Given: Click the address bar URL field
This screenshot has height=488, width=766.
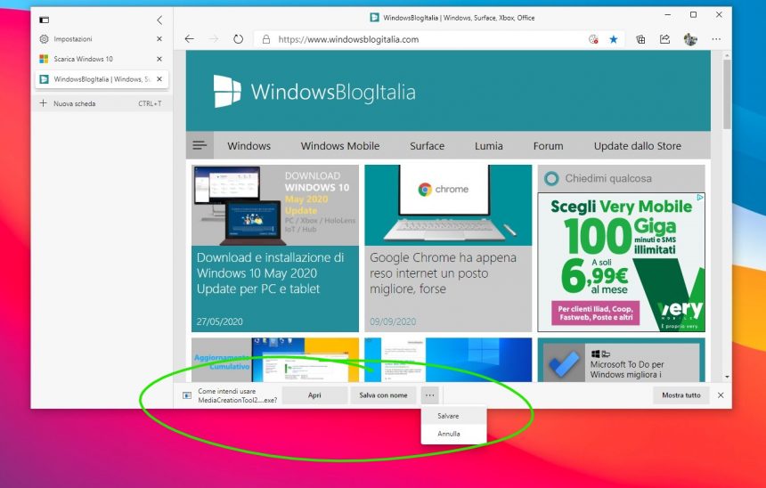Looking at the screenshot, I should (x=348, y=39).
